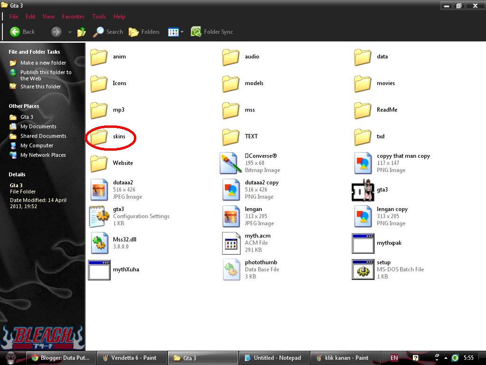Select the models folder
Viewport: 486px width, 365px height.
tap(243, 84)
